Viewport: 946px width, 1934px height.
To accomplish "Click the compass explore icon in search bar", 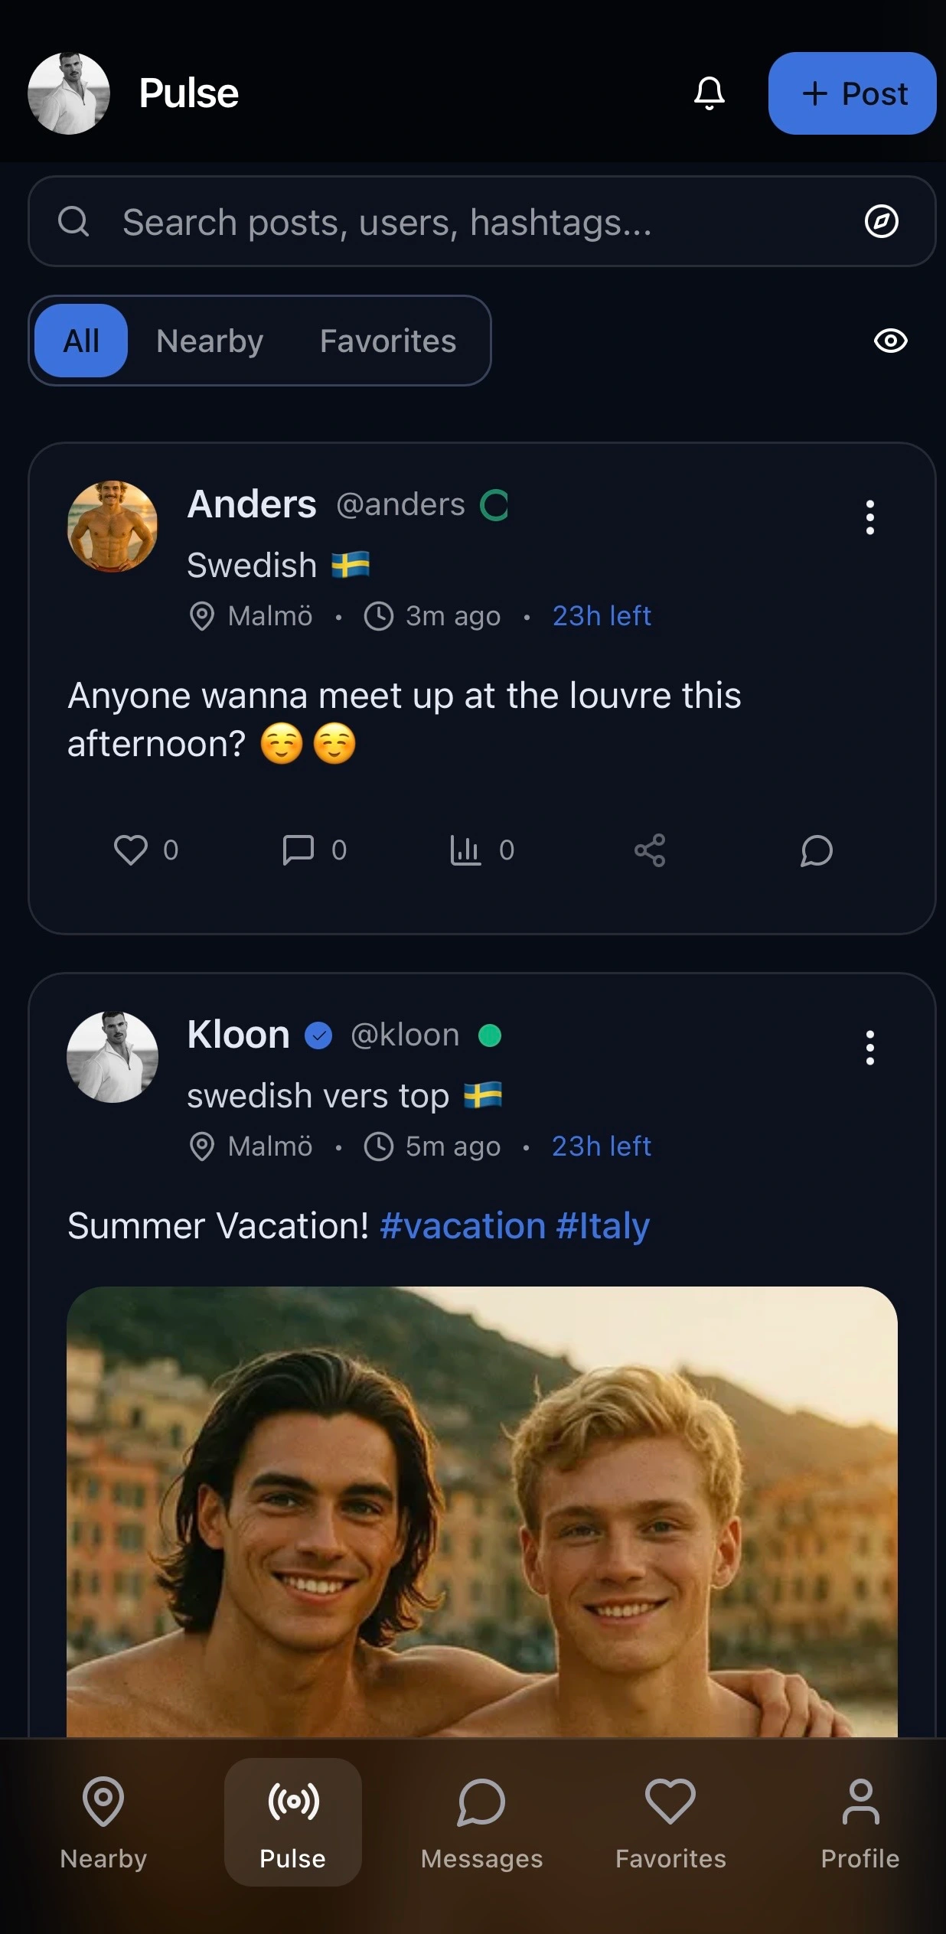I will [x=881, y=222].
